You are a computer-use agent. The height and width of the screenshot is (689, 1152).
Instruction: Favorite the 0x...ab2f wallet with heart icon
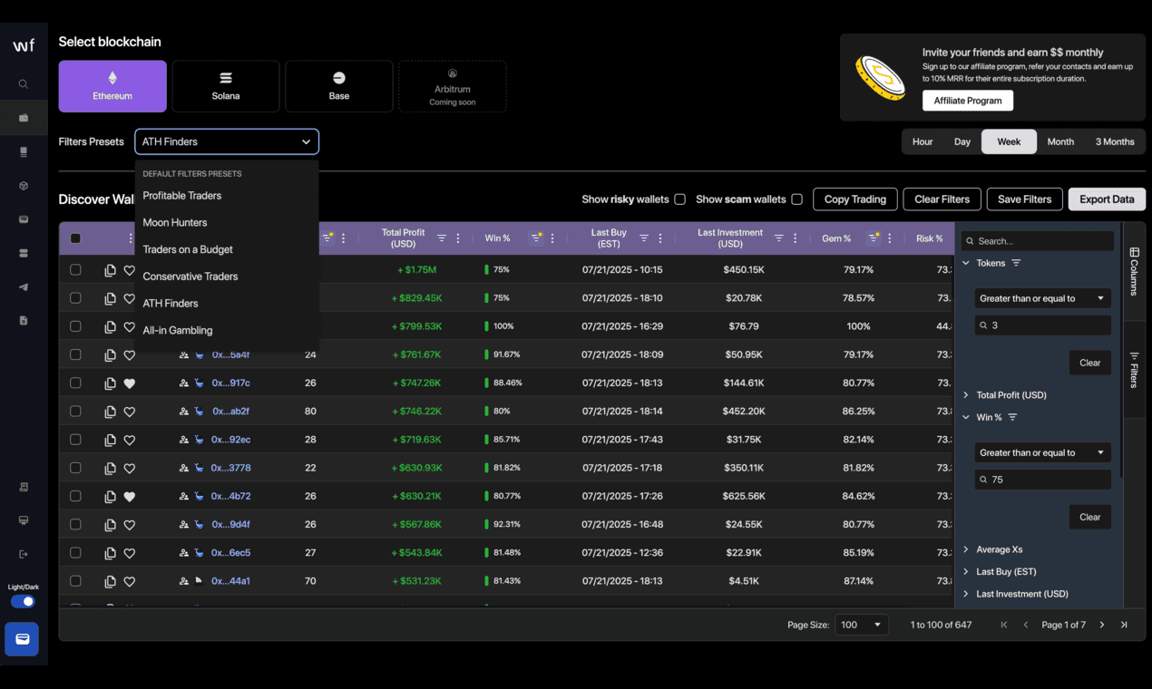coord(130,412)
